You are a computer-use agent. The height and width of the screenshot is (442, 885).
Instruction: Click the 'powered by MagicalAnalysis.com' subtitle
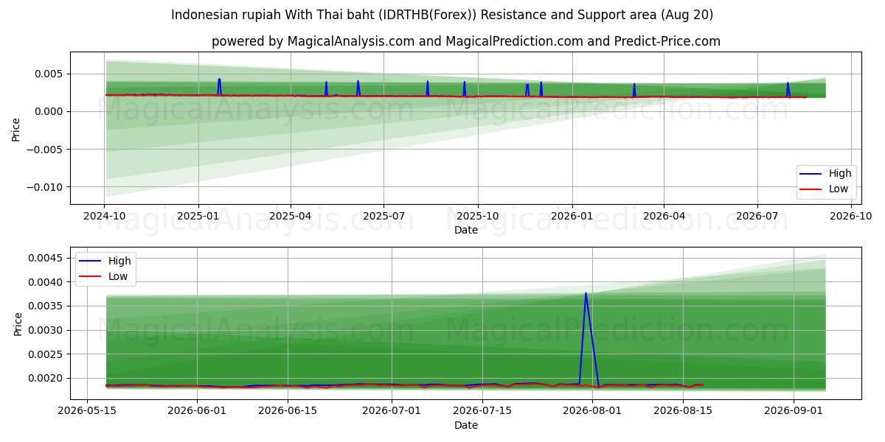tap(466, 41)
